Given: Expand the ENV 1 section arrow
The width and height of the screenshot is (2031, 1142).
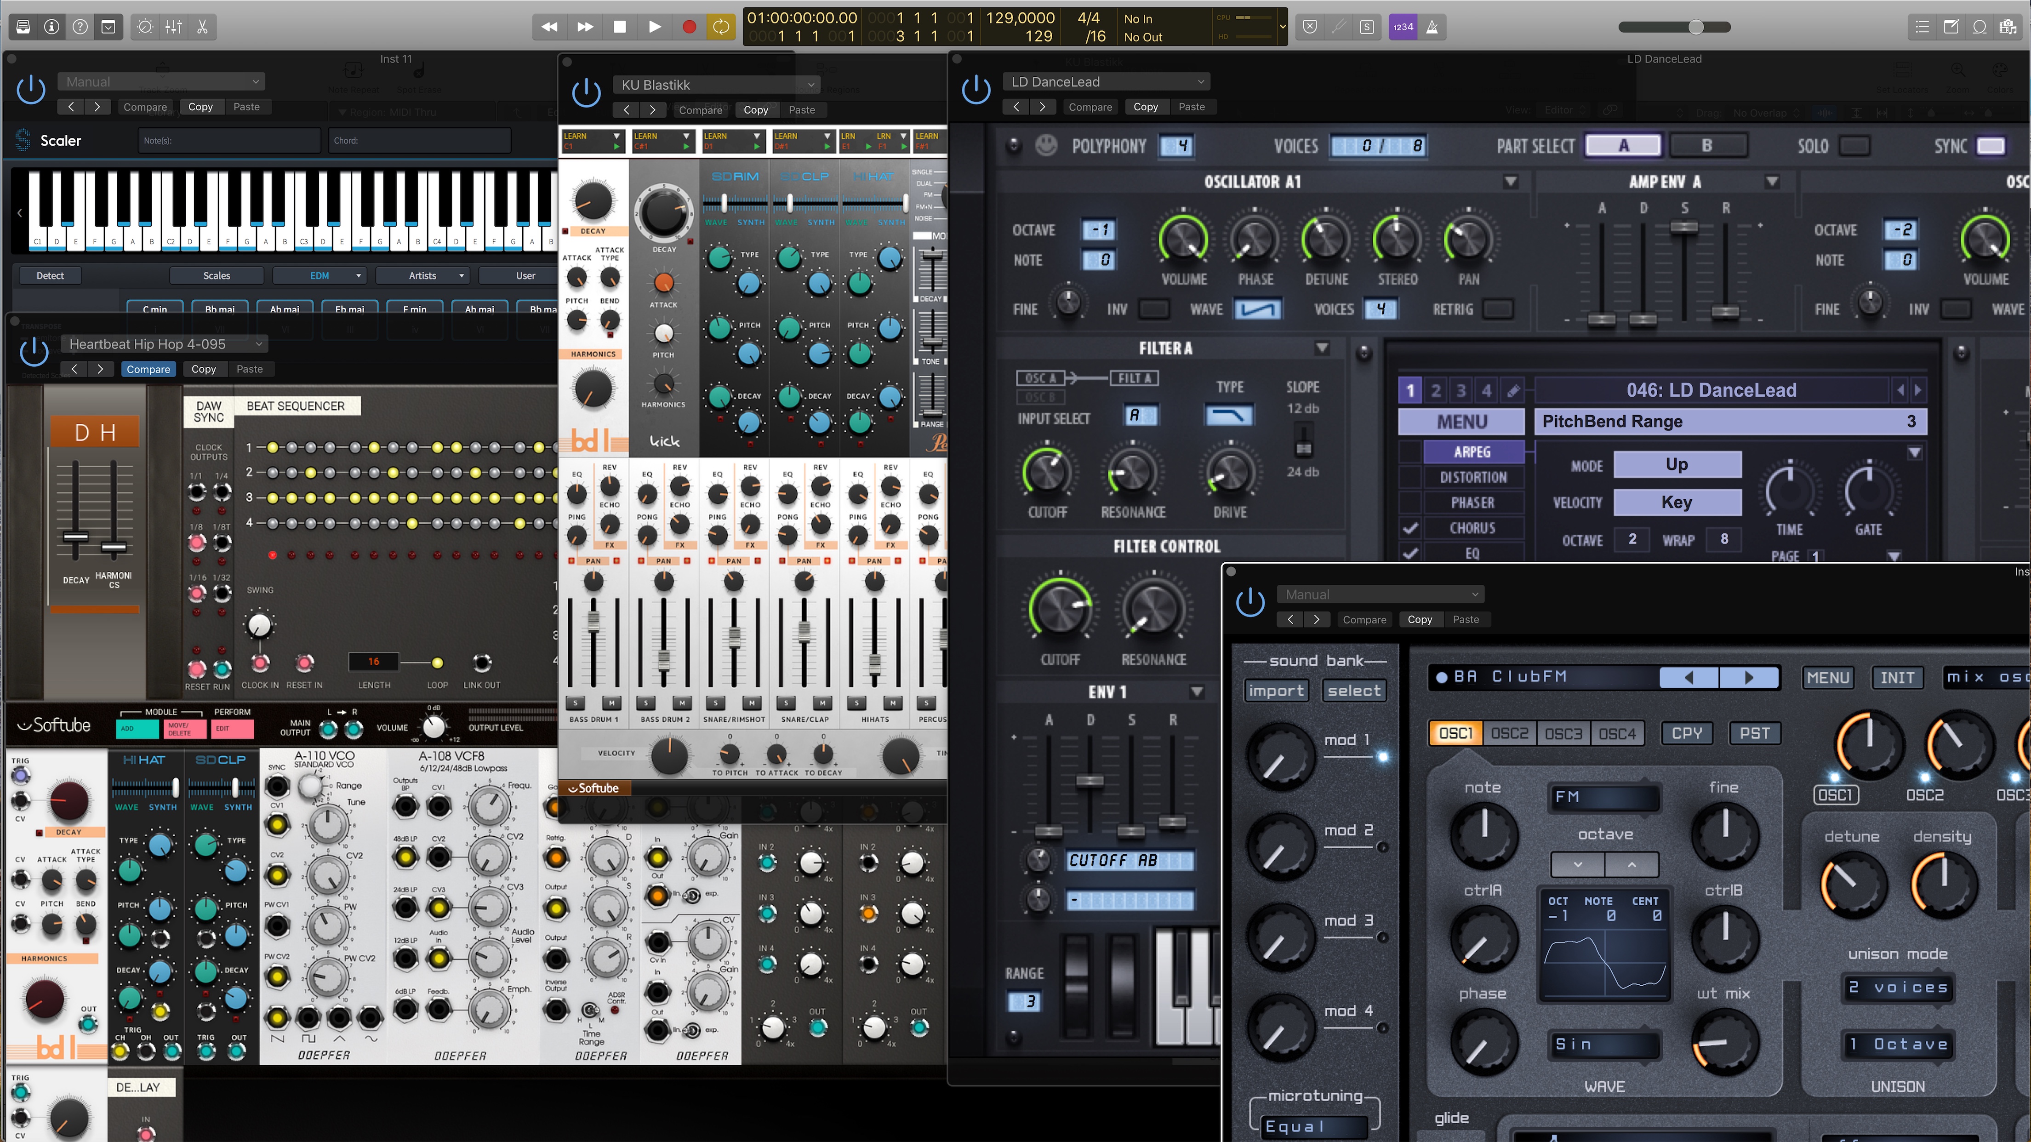Looking at the screenshot, I should (1197, 691).
